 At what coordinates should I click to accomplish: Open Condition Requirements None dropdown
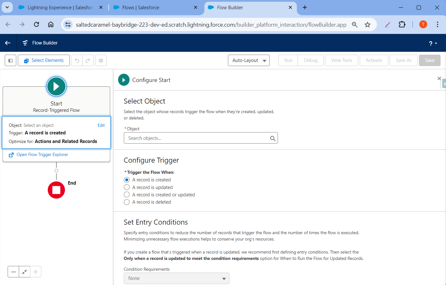click(176, 278)
